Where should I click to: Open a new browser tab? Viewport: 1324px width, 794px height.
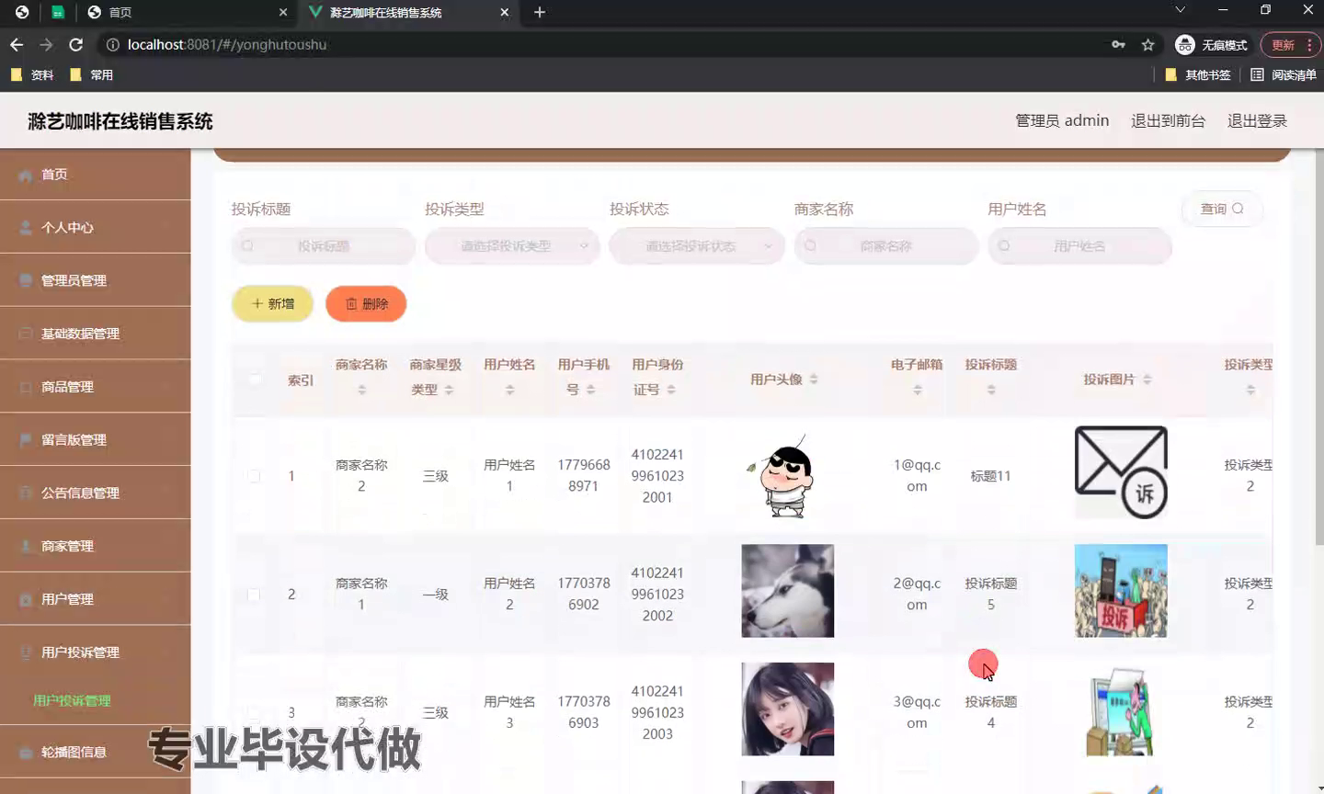coord(540,12)
